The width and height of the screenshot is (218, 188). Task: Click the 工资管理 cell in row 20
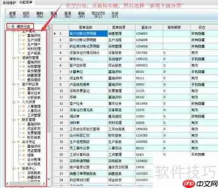(x=122, y=154)
